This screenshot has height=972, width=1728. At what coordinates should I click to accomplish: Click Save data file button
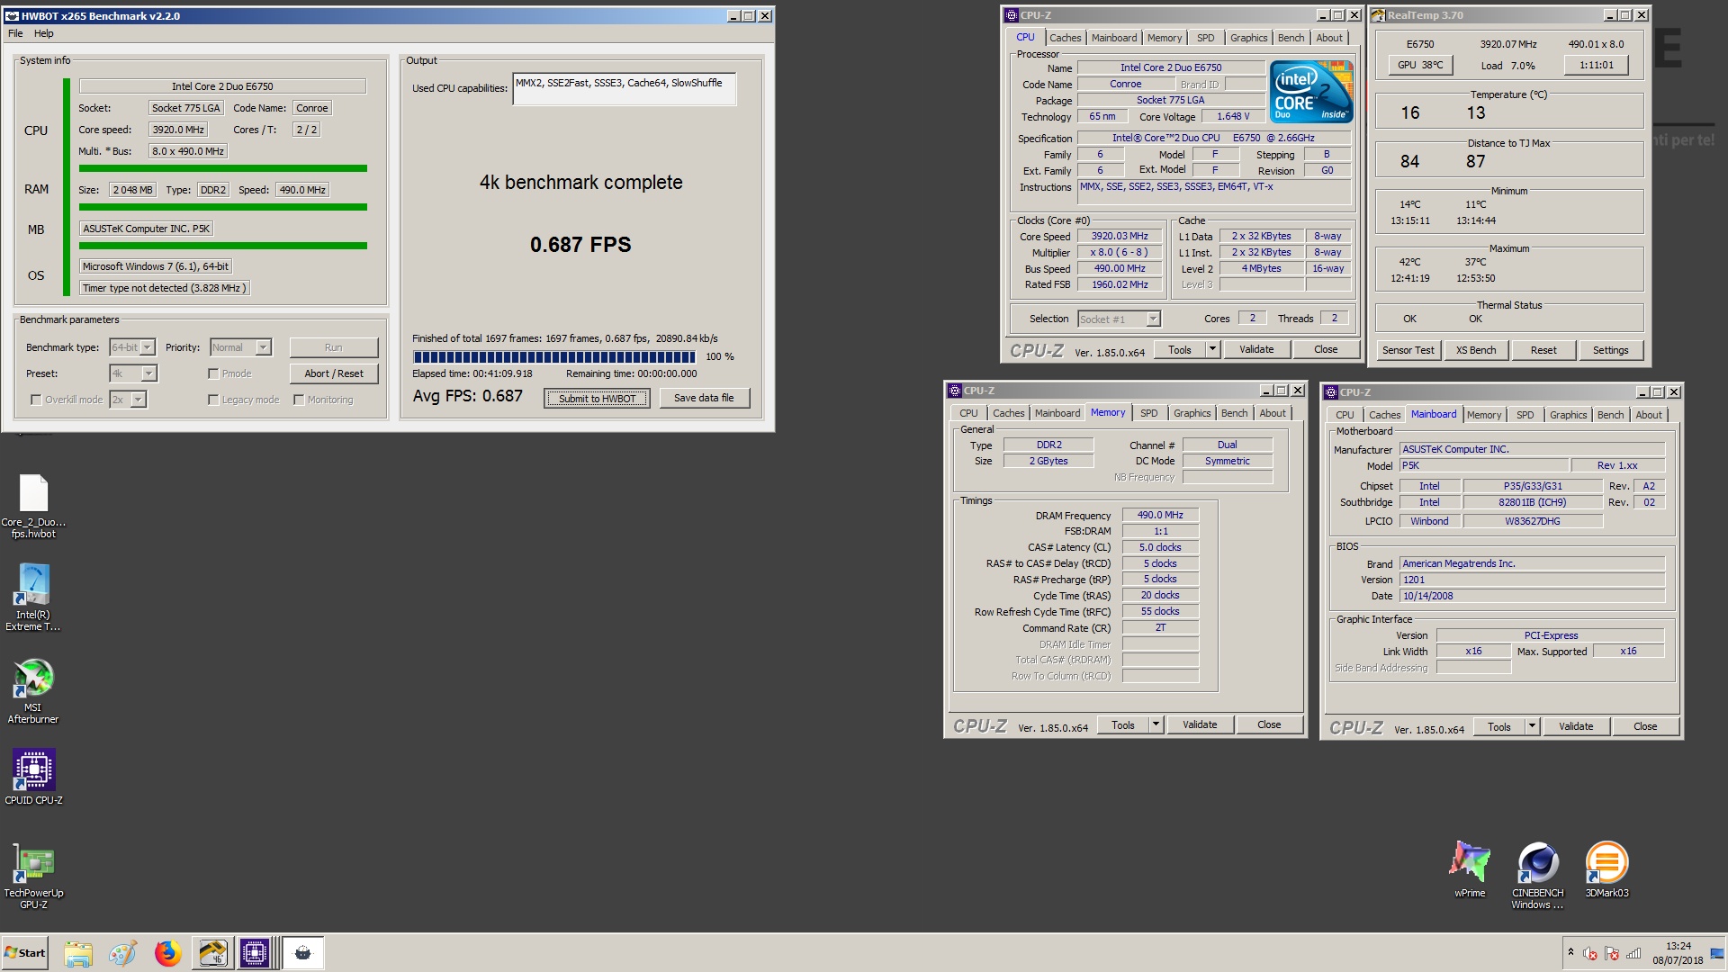click(704, 398)
